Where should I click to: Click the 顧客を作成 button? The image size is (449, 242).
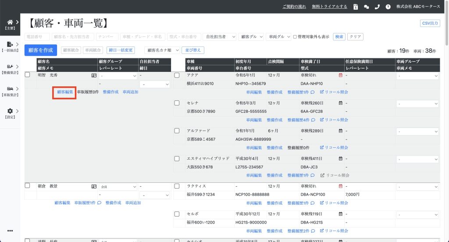[41, 50]
